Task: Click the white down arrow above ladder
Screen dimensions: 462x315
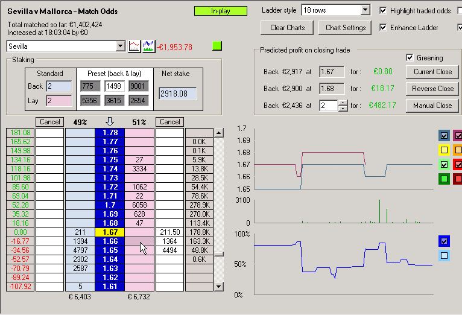Action: [x=110, y=122]
